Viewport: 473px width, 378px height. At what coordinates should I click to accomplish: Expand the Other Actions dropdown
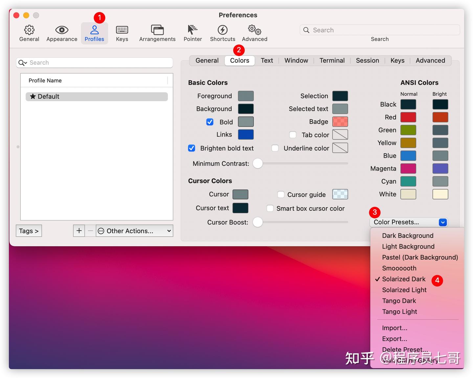(x=135, y=231)
